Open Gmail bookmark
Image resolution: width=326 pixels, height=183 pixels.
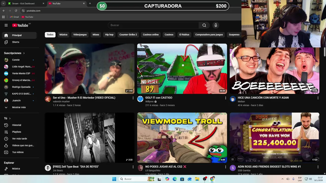14,17
